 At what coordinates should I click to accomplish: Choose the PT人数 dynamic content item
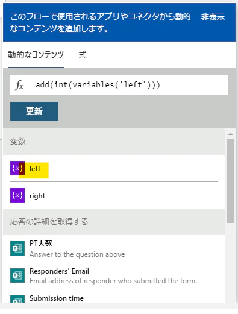coord(114,248)
